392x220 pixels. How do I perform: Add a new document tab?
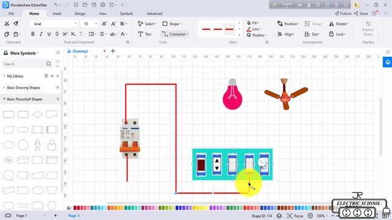click(x=113, y=51)
